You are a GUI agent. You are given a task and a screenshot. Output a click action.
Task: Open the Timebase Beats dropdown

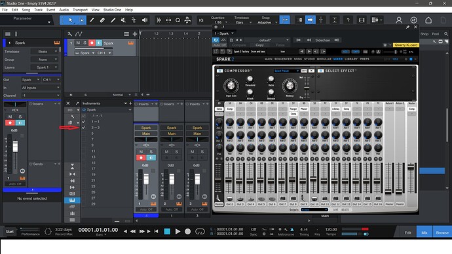45,52
